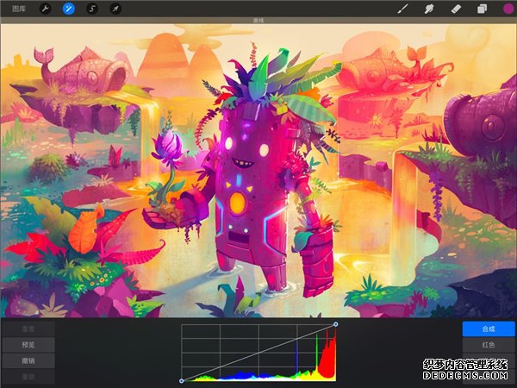The height and width of the screenshot is (388, 517).
Task: Activate the Selection tool S icon
Action: [92, 9]
